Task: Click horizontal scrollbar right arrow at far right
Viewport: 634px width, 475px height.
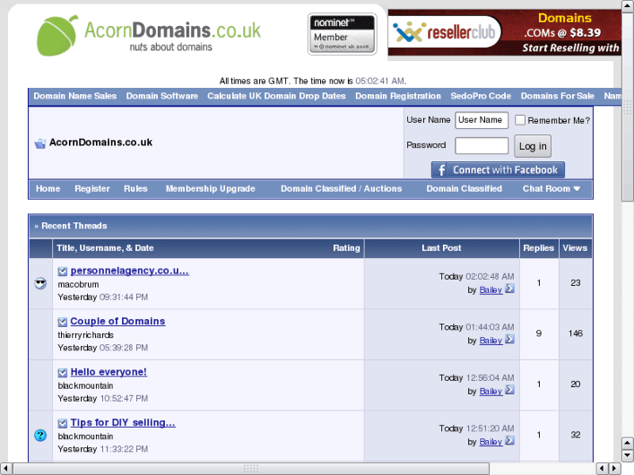Action: click(615, 469)
